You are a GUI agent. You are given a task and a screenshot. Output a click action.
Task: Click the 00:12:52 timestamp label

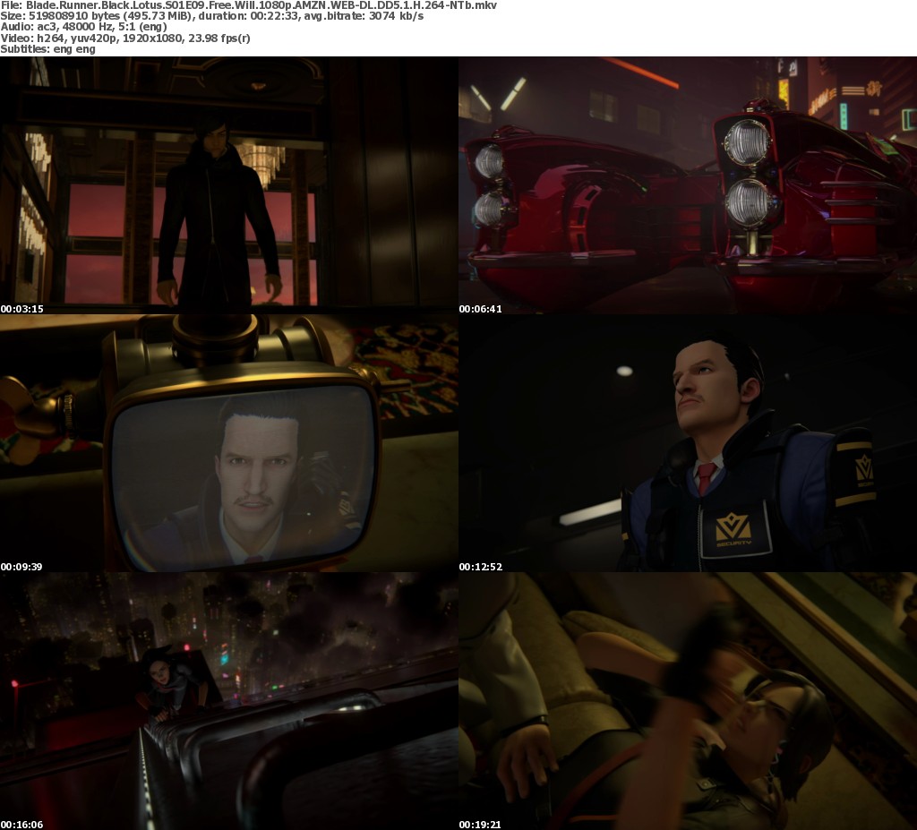pyautogui.click(x=480, y=567)
